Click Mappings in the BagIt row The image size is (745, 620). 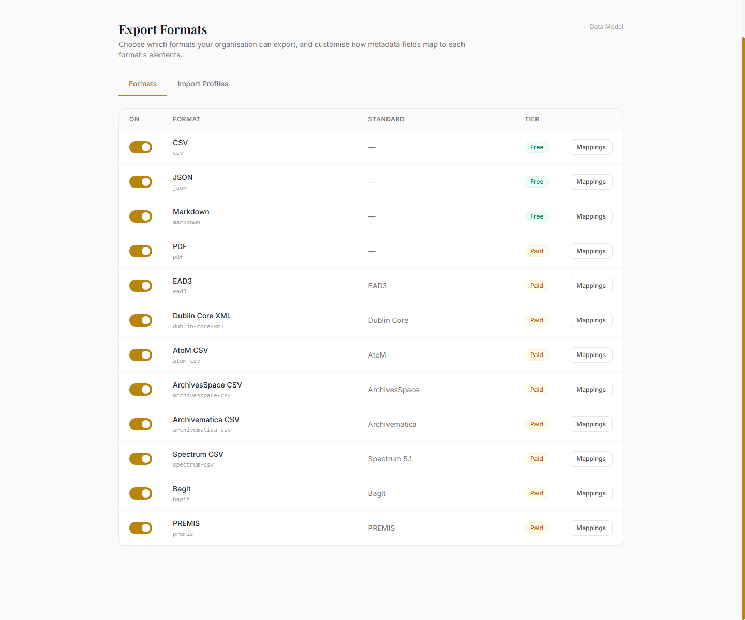(591, 493)
